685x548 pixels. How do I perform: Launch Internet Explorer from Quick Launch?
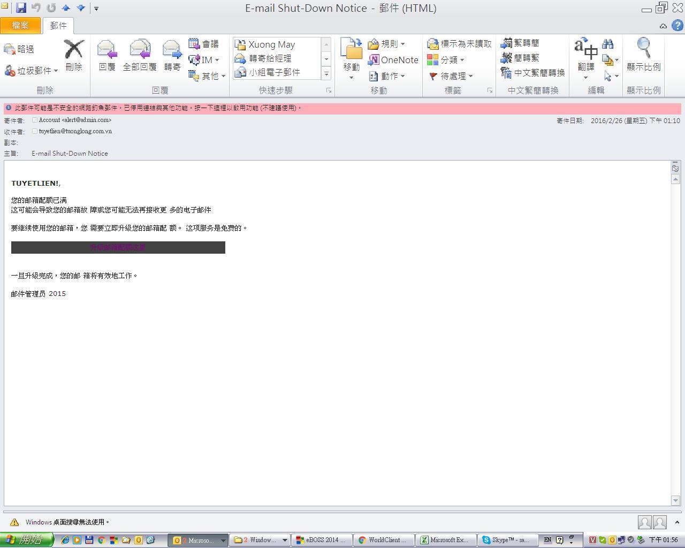point(65,540)
